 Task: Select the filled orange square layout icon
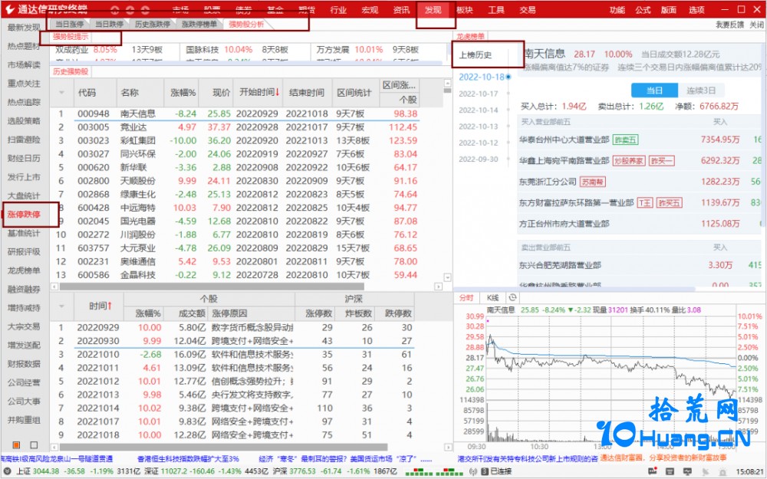[16, 445]
